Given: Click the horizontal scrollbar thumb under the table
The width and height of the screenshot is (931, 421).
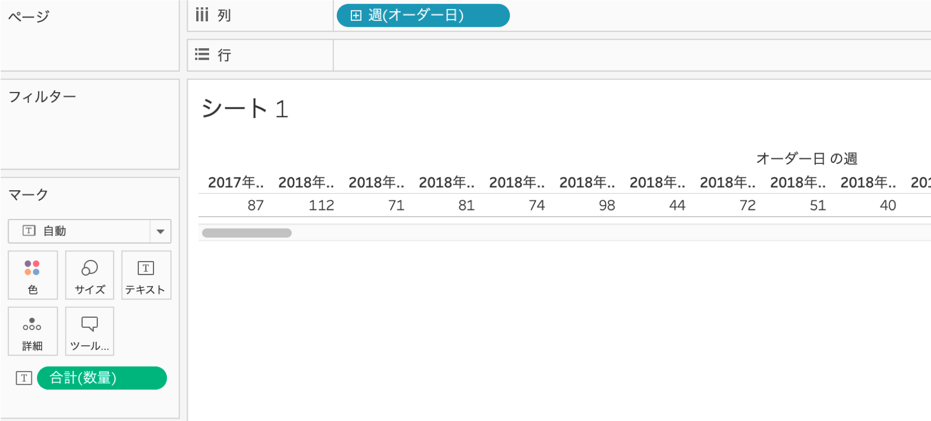Looking at the screenshot, I should point(247,233).
